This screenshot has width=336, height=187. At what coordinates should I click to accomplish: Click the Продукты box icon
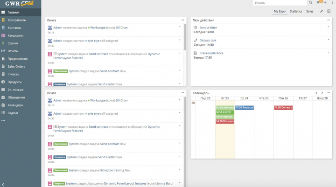(x=3, y=82)
